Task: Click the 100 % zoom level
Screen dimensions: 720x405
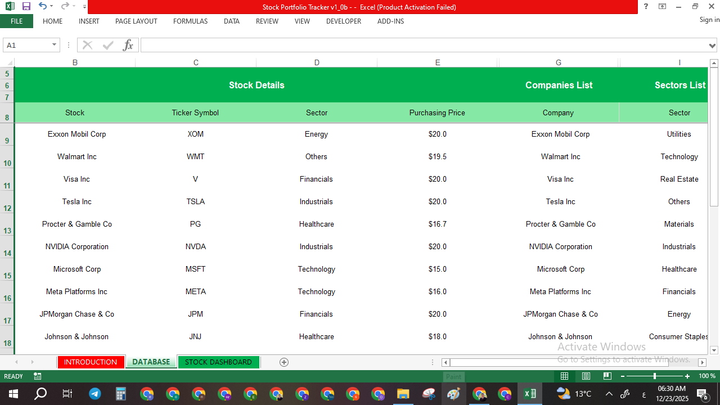Action: click(707, 376)
